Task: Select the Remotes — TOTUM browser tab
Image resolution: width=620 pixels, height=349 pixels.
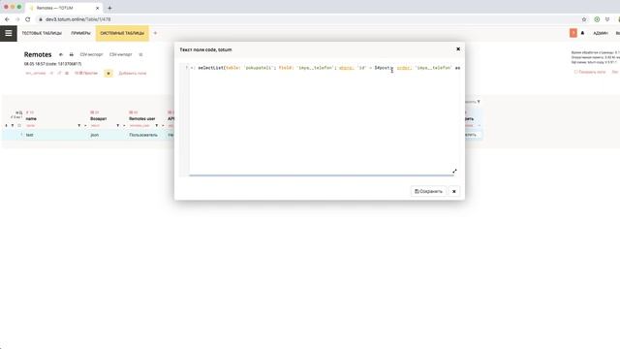Action: (63, 8)
